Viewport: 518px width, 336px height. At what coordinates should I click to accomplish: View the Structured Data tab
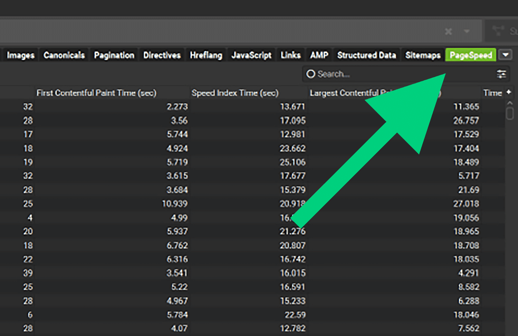pyautogui.click(x=367, y=55)
